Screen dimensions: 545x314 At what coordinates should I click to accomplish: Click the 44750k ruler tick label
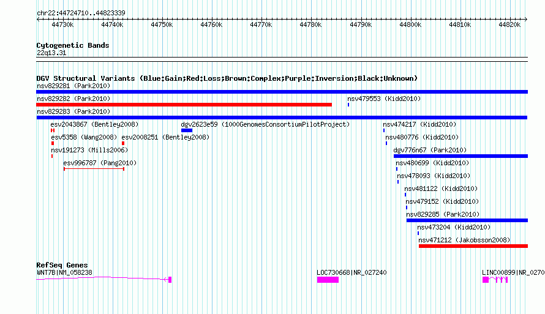(x=162, y=24)
